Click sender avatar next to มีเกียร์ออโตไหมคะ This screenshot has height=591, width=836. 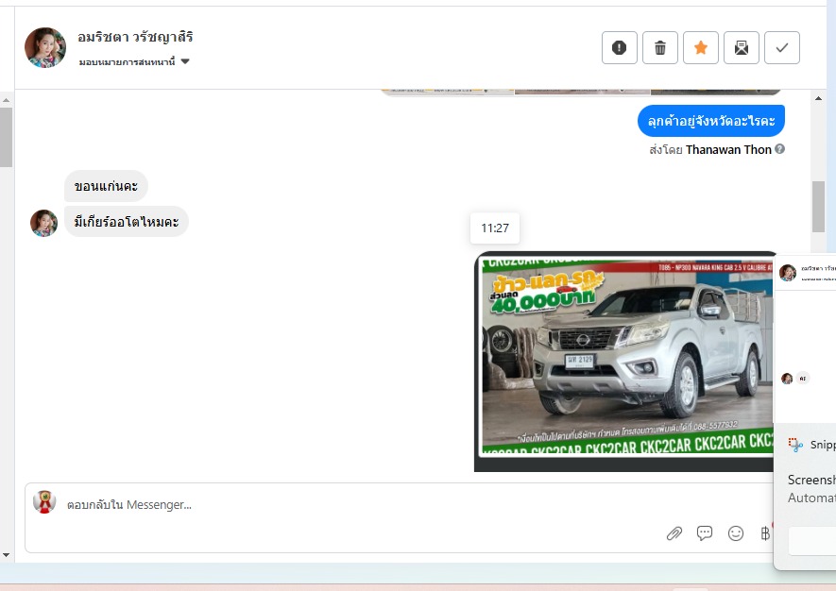(x=43, y=223)
